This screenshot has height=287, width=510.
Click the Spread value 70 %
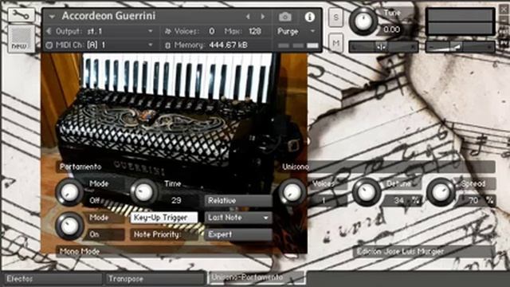(x=477, y=200)
